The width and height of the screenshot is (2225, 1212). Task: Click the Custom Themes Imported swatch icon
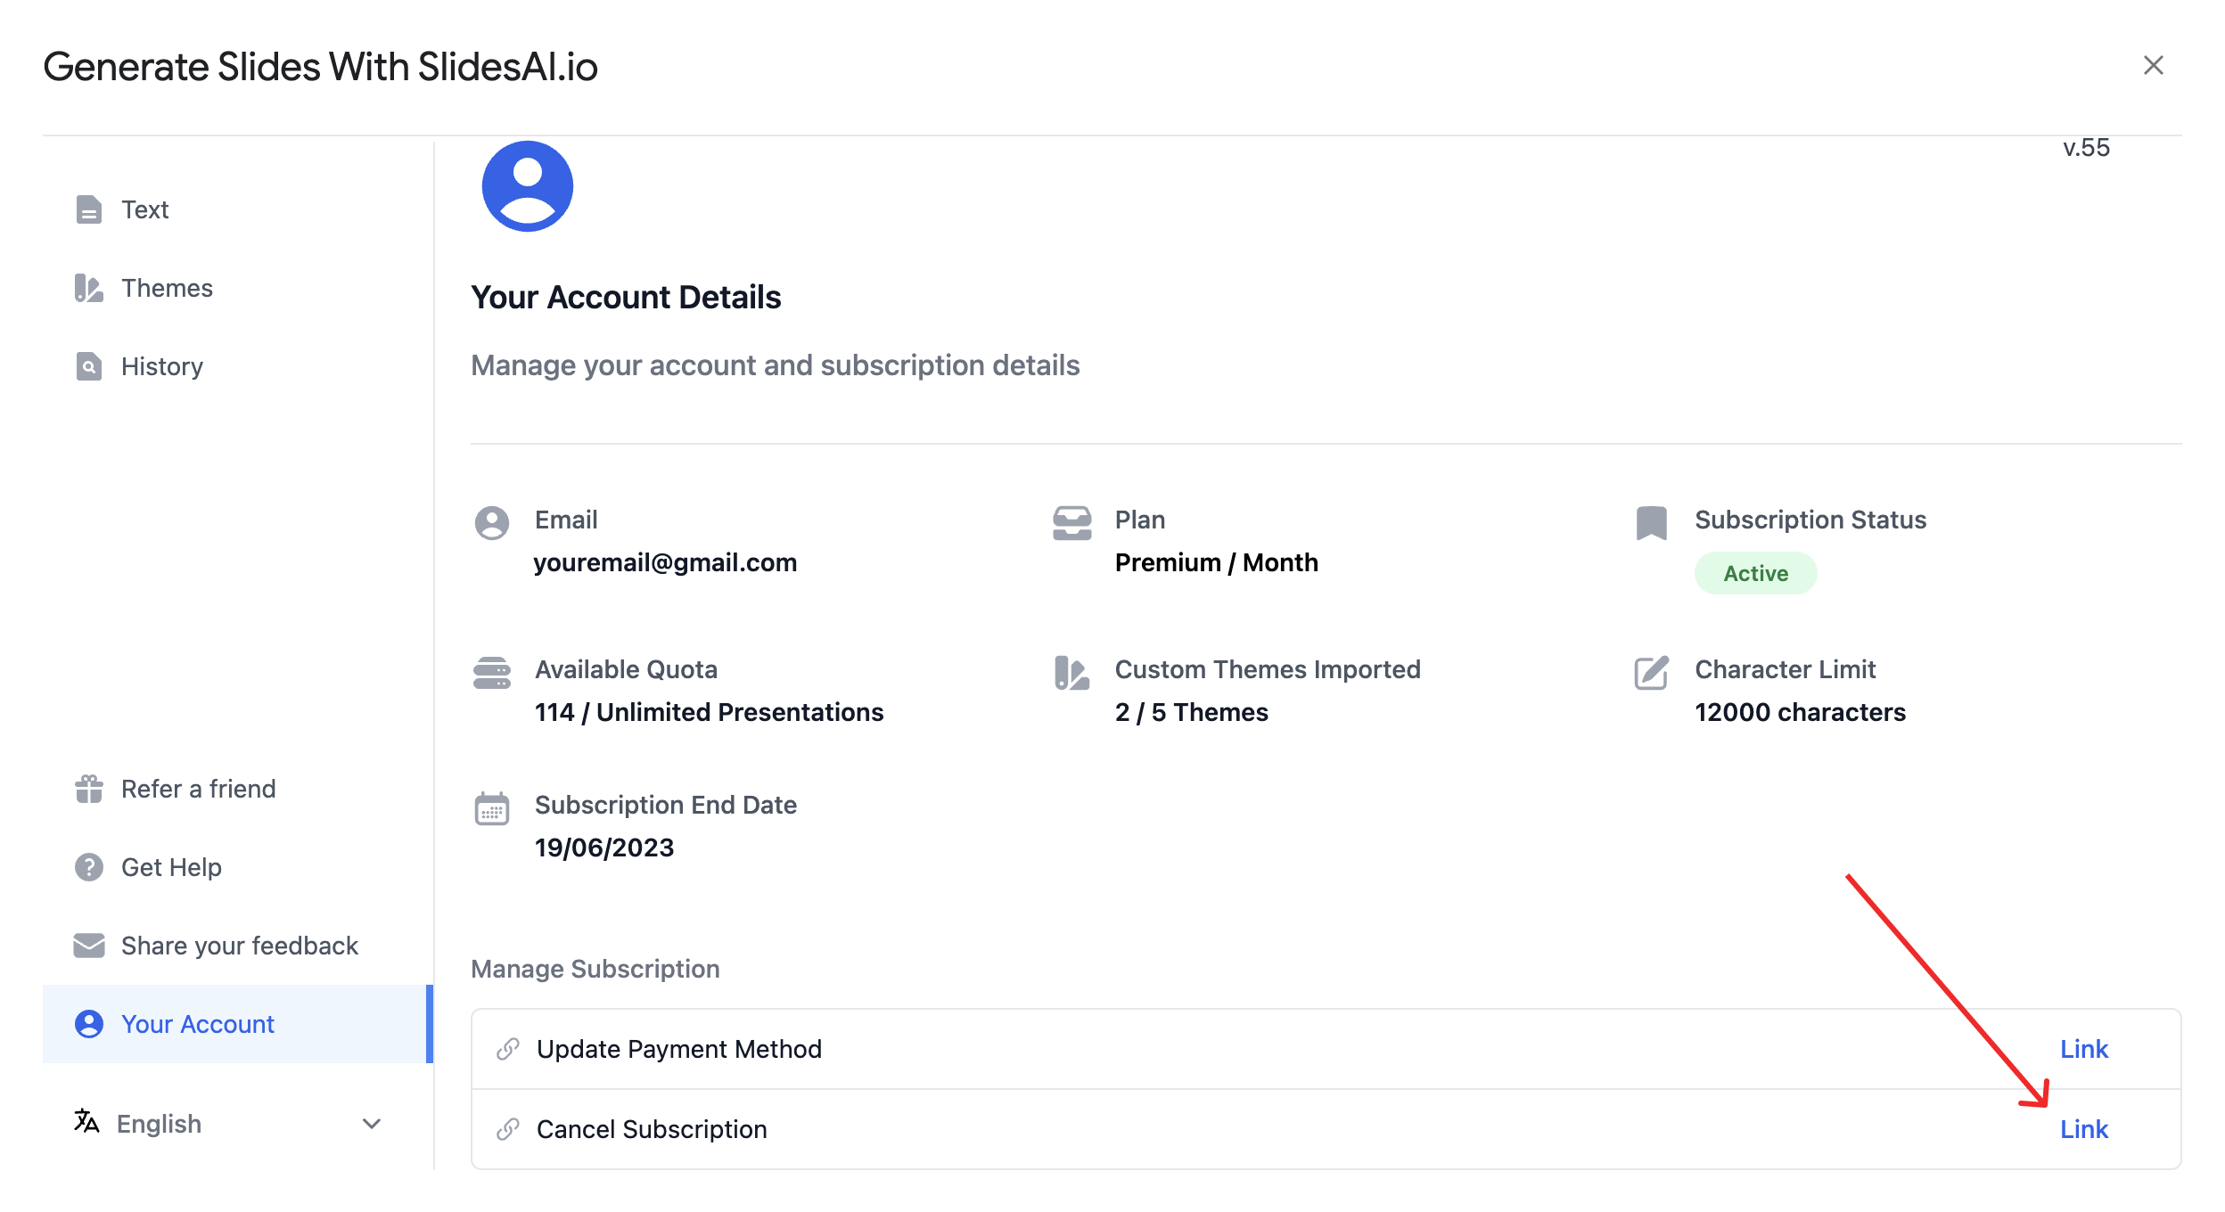point(1071,673)
